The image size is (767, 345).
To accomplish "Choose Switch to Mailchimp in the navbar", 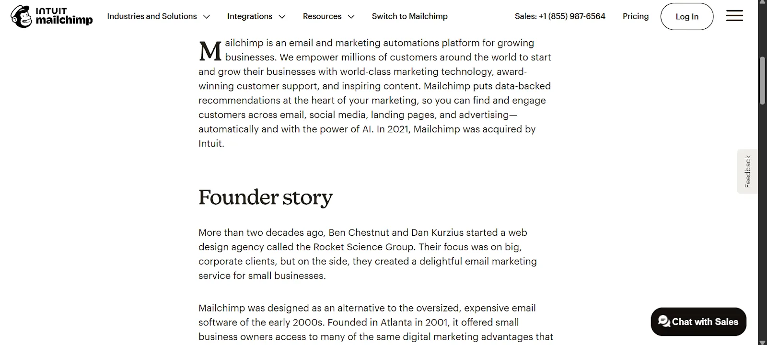I will (410, 16).
